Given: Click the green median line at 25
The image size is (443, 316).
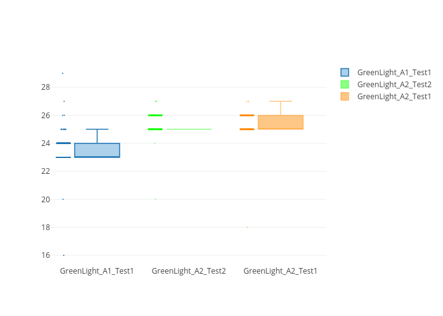Looking at the screenshot, I should 189,129.
